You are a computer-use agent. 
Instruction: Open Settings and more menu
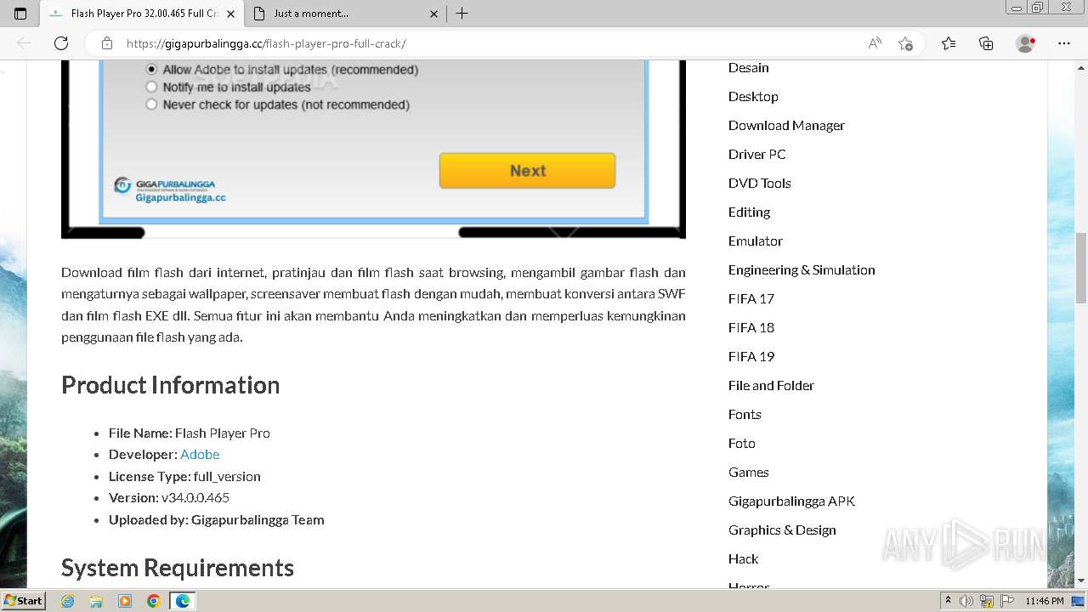[x=1064, y=43]
